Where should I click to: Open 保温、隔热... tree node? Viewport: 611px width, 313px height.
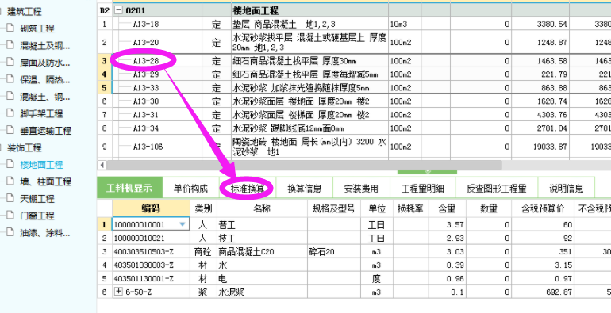coord(44,80)
